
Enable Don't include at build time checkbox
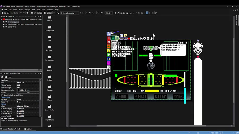coord(2,95)
